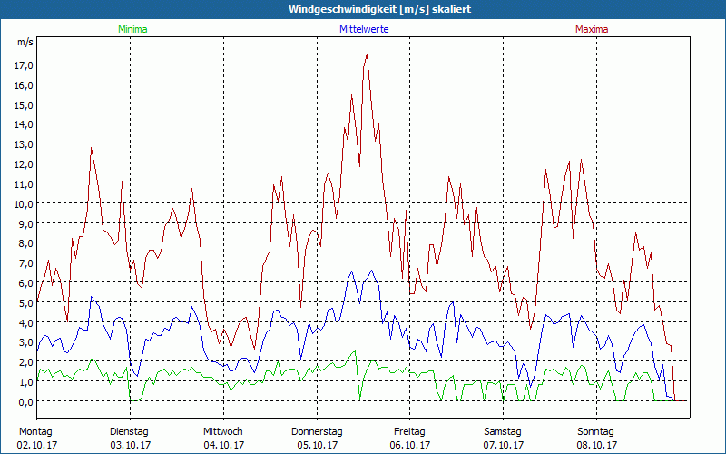Click the 'Mittwoch' day label

tap(222, 432)
